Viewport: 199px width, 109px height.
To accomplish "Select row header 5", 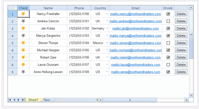I will (12, 43).
